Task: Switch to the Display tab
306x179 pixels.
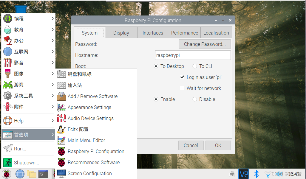Action: point(121,33)
